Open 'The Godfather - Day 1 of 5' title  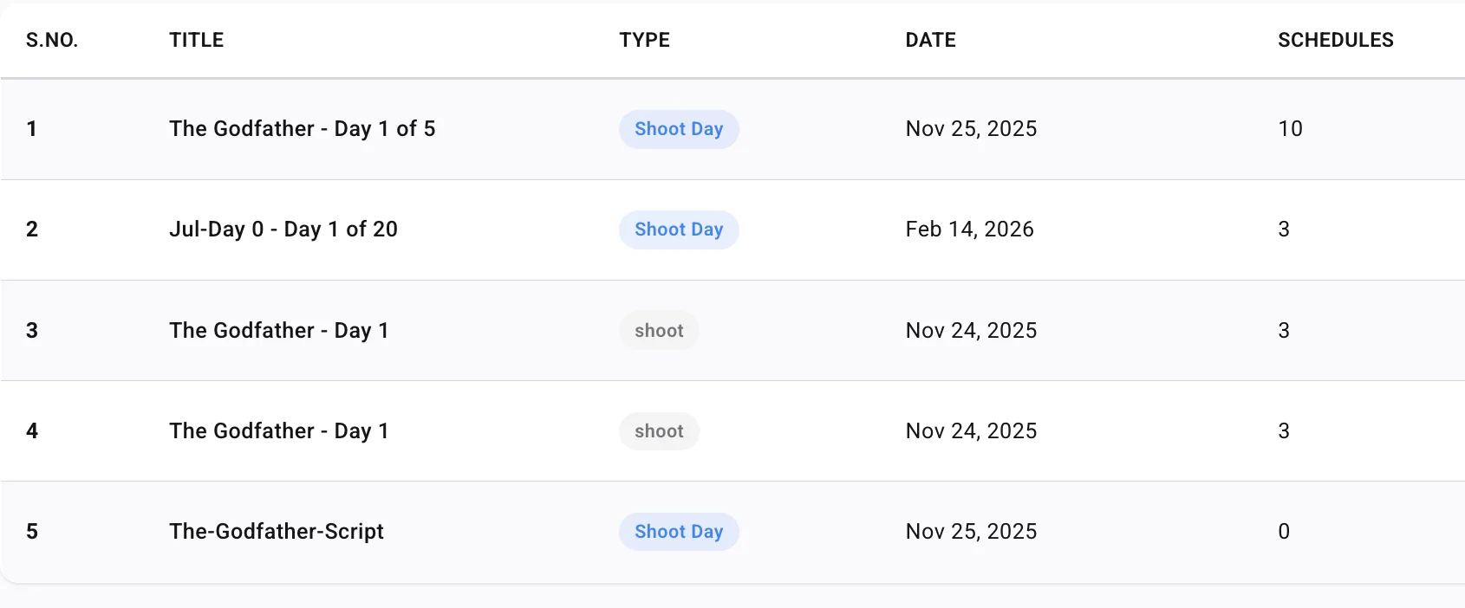click(303, 129)
